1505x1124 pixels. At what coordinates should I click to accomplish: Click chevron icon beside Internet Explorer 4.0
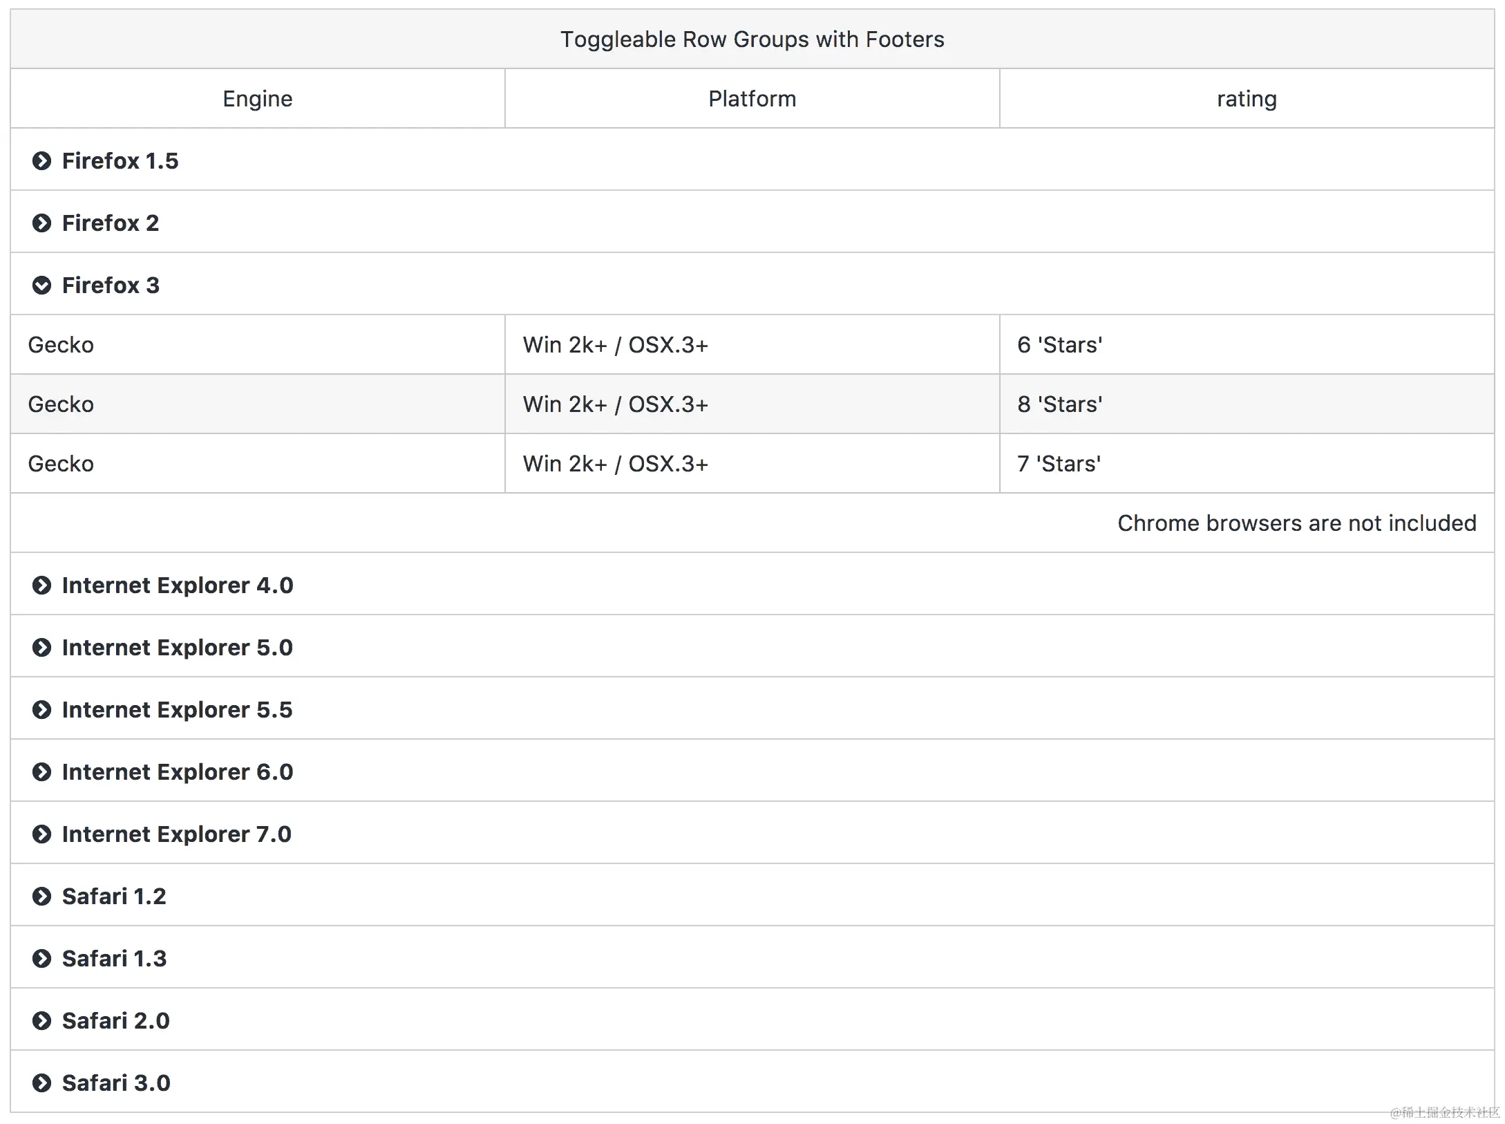41,586
